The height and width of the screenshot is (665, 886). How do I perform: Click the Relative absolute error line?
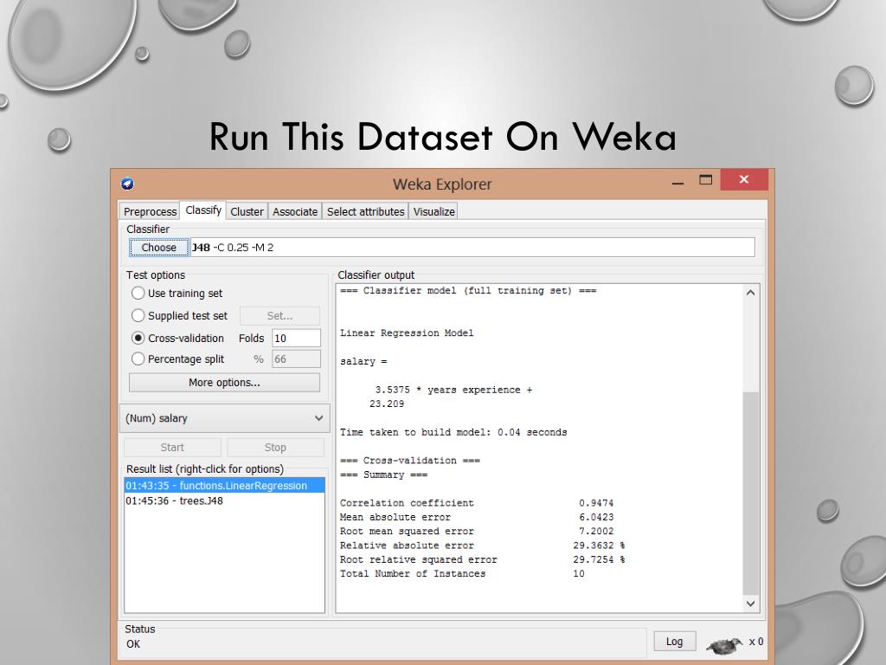tap(482, 546)
